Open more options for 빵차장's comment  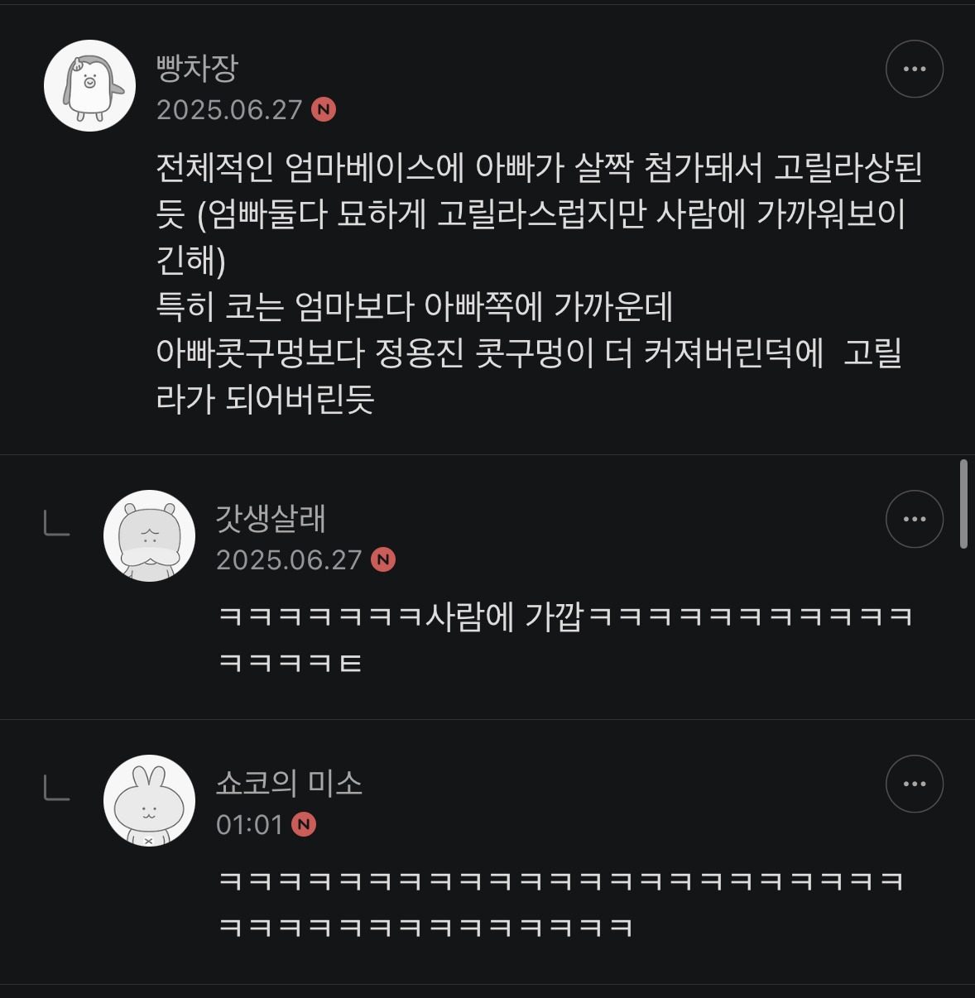(x=915, y=69)
